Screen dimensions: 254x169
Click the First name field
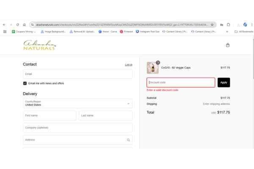(x=50, y=115)
